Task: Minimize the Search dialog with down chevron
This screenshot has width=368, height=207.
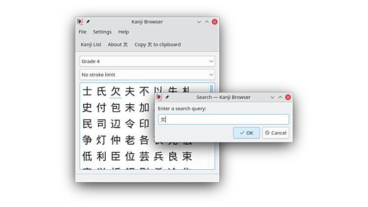Action: point(273,97)
